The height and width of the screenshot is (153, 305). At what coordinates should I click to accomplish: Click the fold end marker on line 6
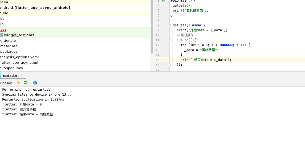pyautogui.click(x=170, y=15)
